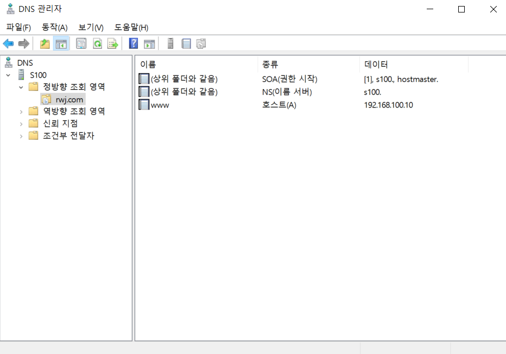
Task: Click the new record list toolbar icon
Action: [186, 43]
